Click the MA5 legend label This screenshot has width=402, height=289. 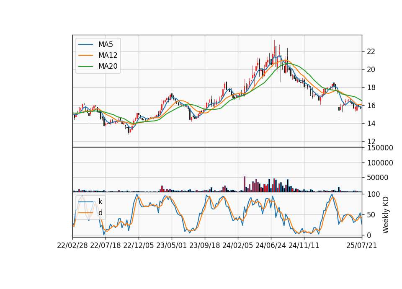point(106,44)
